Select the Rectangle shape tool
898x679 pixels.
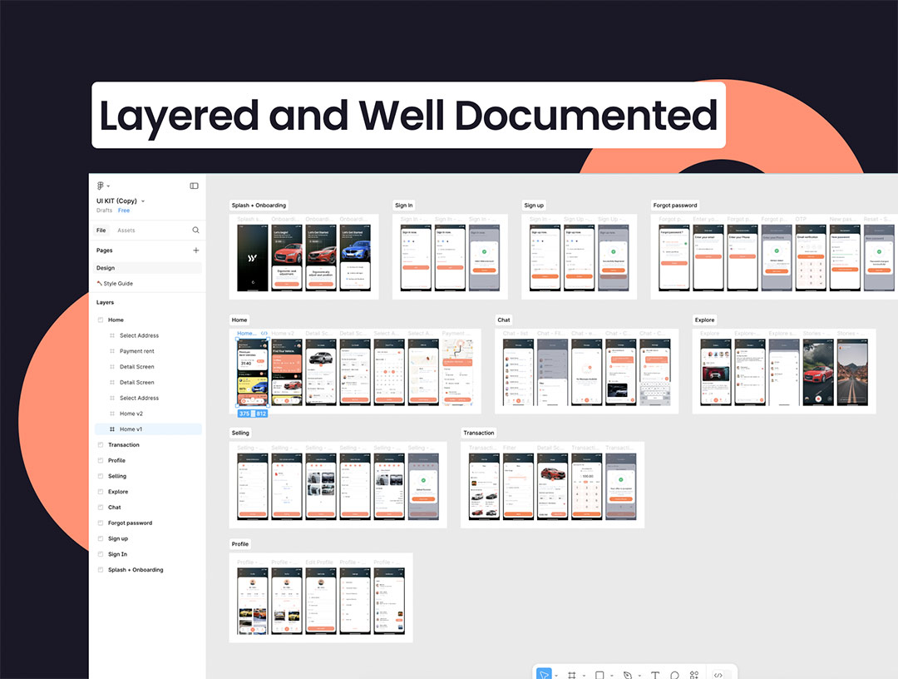(x=599, y=675)
